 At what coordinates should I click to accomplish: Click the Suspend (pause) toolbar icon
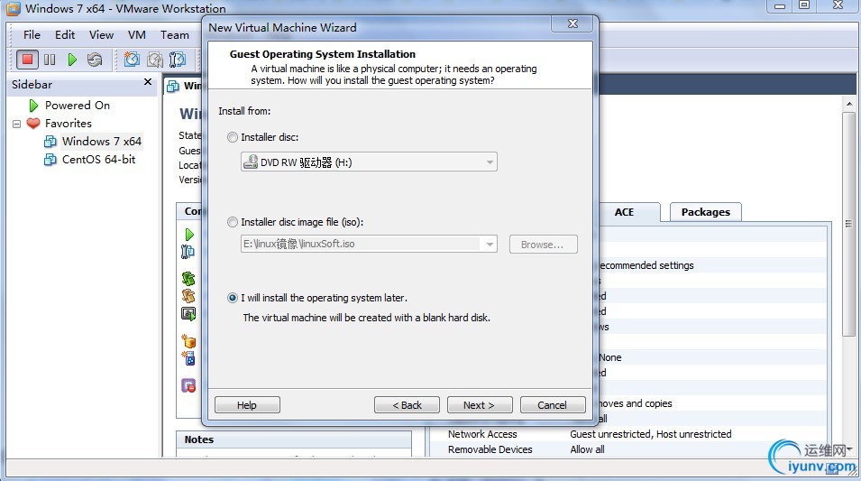click(x=50, y=60)
